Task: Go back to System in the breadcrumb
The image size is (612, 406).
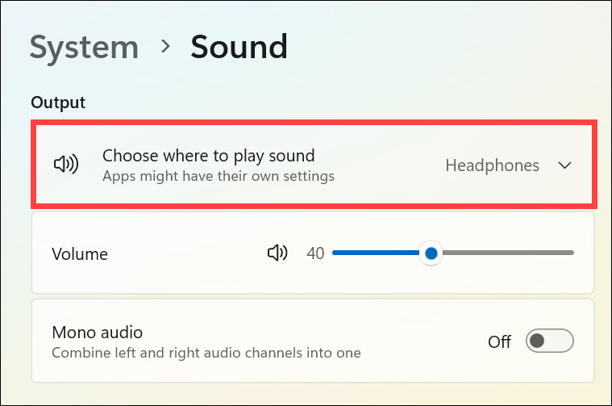Action: [85, 47]
